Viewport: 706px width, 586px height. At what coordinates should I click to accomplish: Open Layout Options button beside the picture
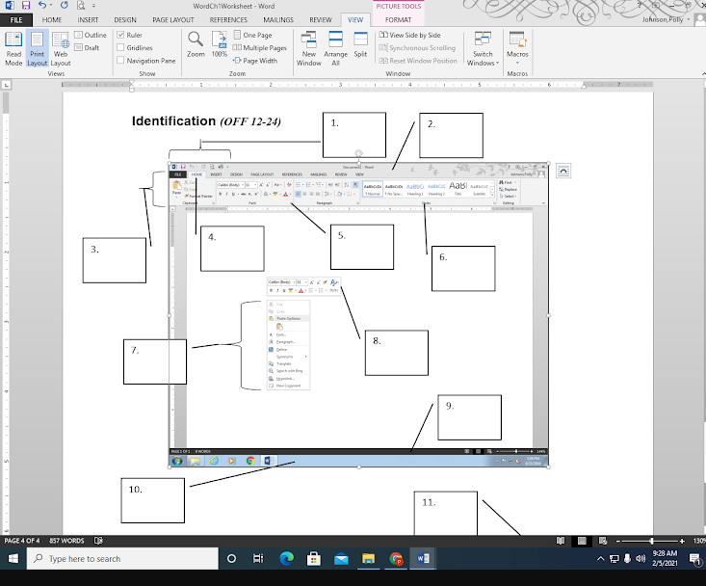[x=563, y=171]
